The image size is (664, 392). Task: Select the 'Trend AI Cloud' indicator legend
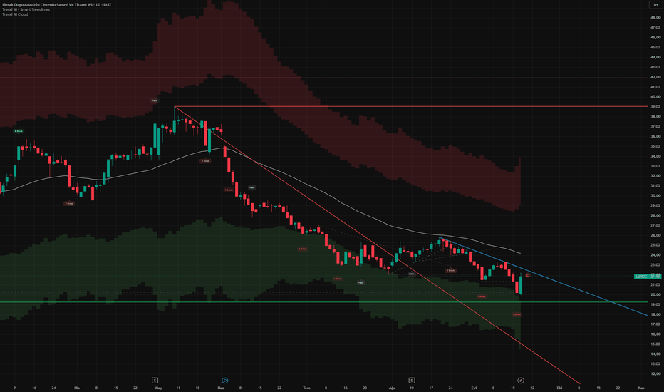pos(15,14)
